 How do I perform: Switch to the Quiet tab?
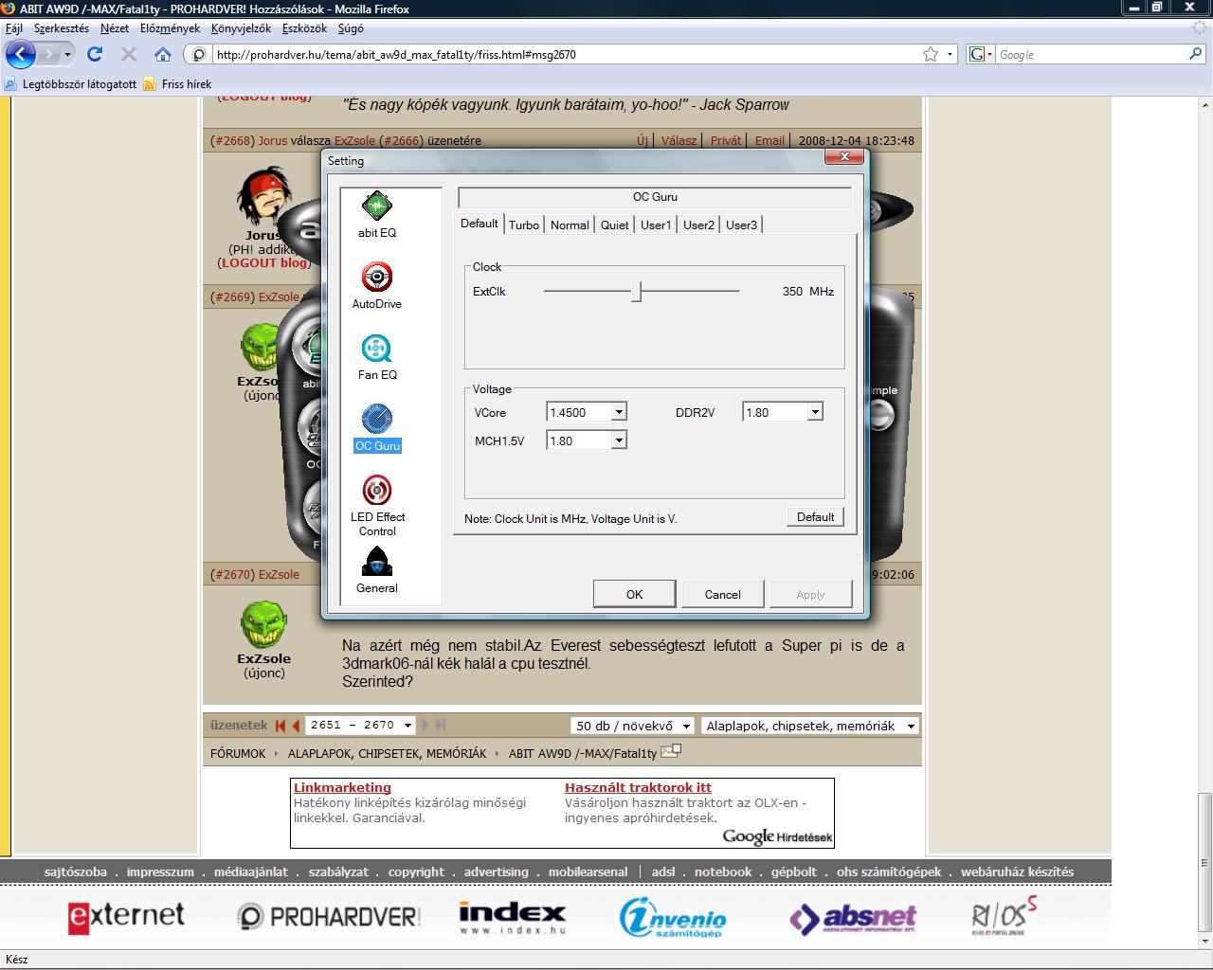pos(615,225)
